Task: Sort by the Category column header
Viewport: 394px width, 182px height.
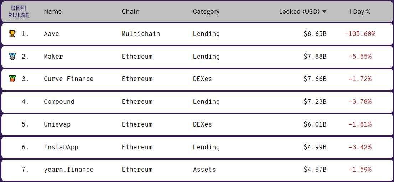Action: pos(206,11)
